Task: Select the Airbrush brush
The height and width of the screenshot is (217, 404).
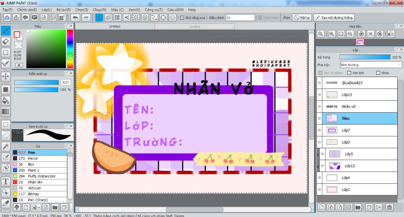Action: pos(40,188)
